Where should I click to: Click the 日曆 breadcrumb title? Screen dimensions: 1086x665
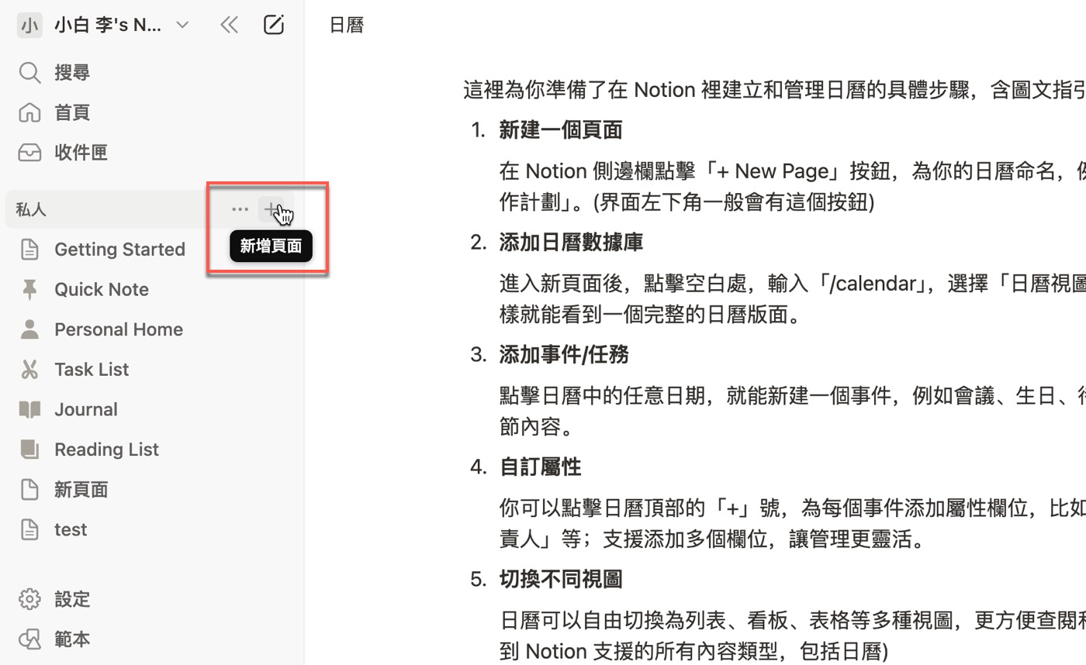click(x=347, y=26)
